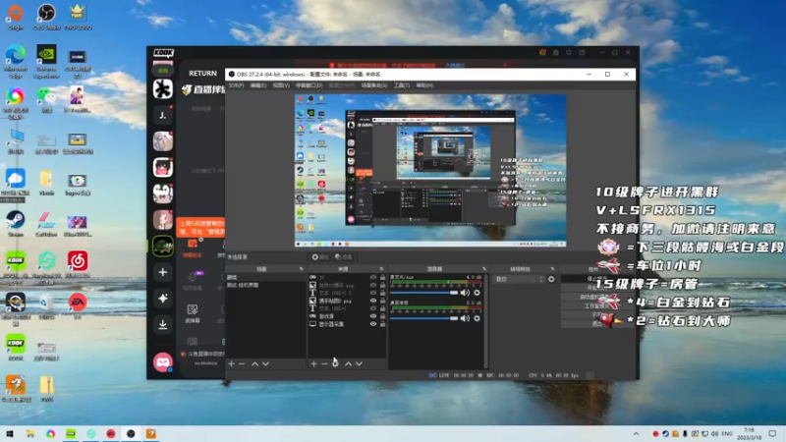Toggle visibility eye of fifth source row

click(x=373, y=308)
